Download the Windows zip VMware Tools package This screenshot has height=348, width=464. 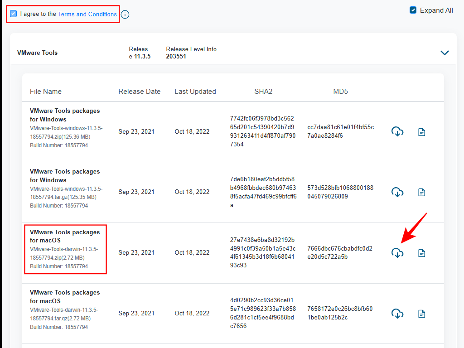tap(397, 132)
